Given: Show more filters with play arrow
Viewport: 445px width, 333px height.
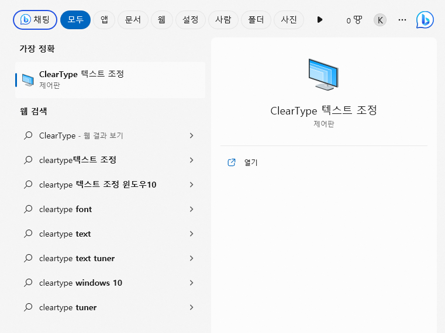Looking at the screenshot, I should click(x=320, y=20).
